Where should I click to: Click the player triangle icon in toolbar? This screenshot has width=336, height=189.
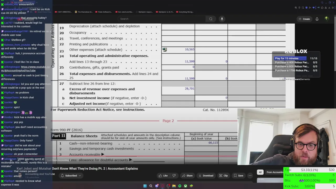coord(310,8)
